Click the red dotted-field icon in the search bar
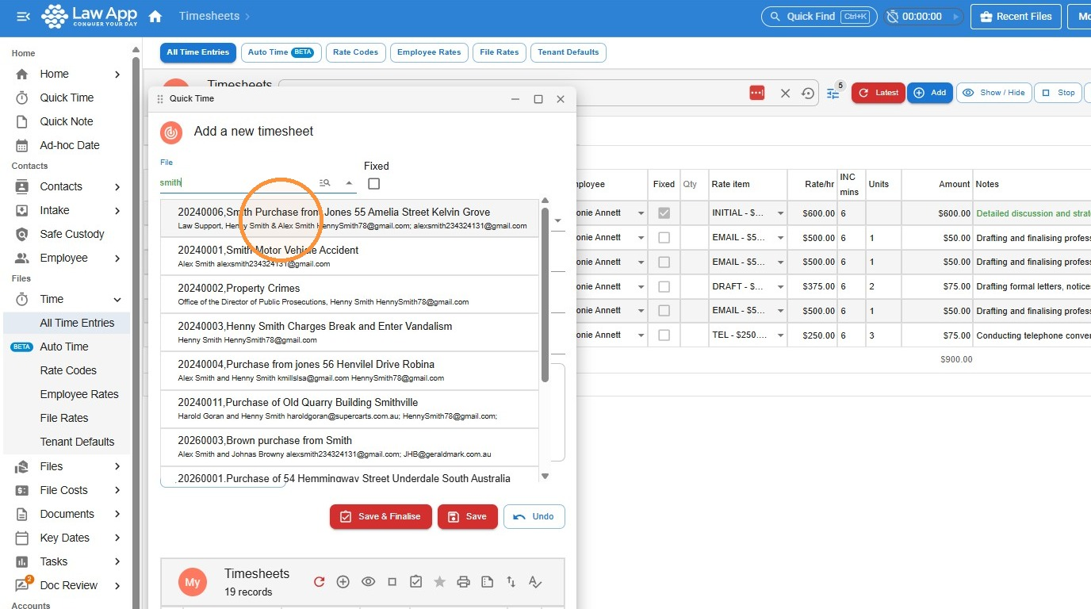The height and width of the screenshot is (609, 1091). pos(757,93)
